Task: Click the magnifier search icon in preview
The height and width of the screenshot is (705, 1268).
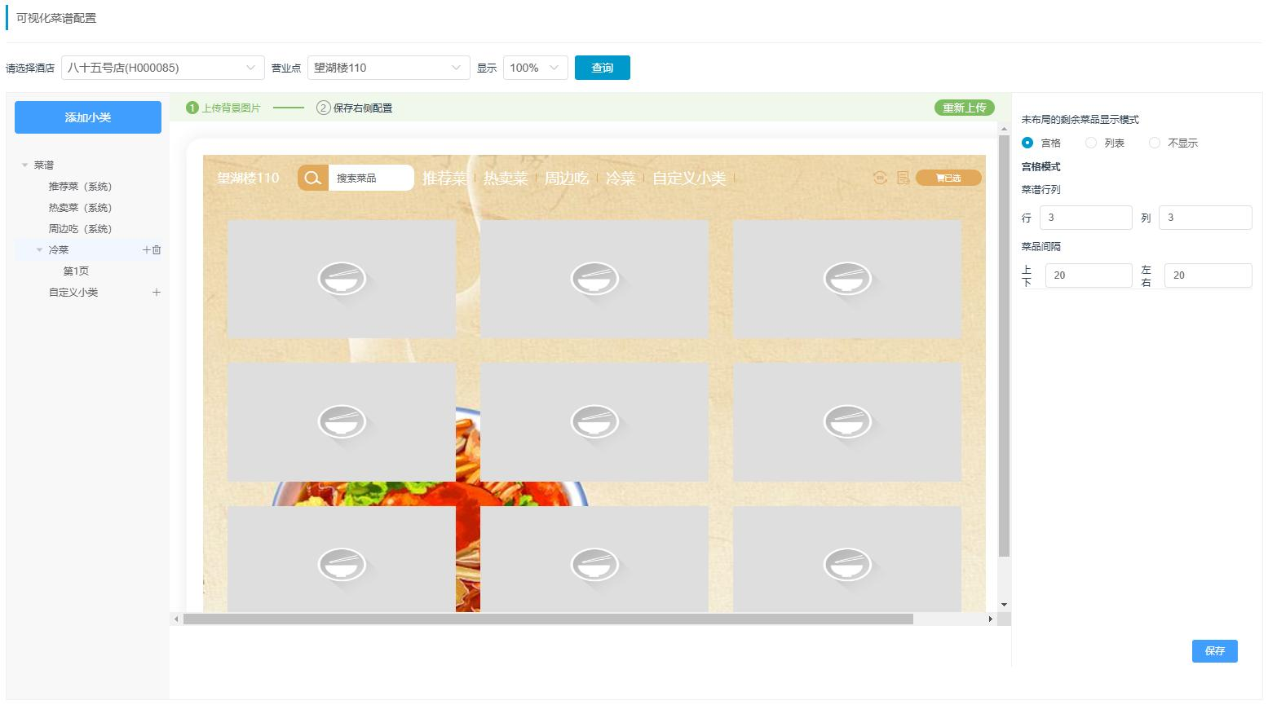Action: pos(312,178)
